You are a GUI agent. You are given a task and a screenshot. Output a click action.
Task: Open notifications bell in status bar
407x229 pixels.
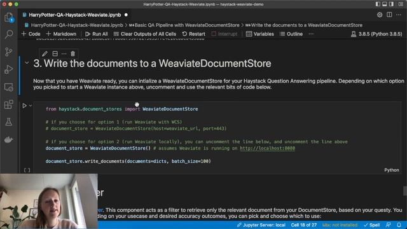(399, 225)
